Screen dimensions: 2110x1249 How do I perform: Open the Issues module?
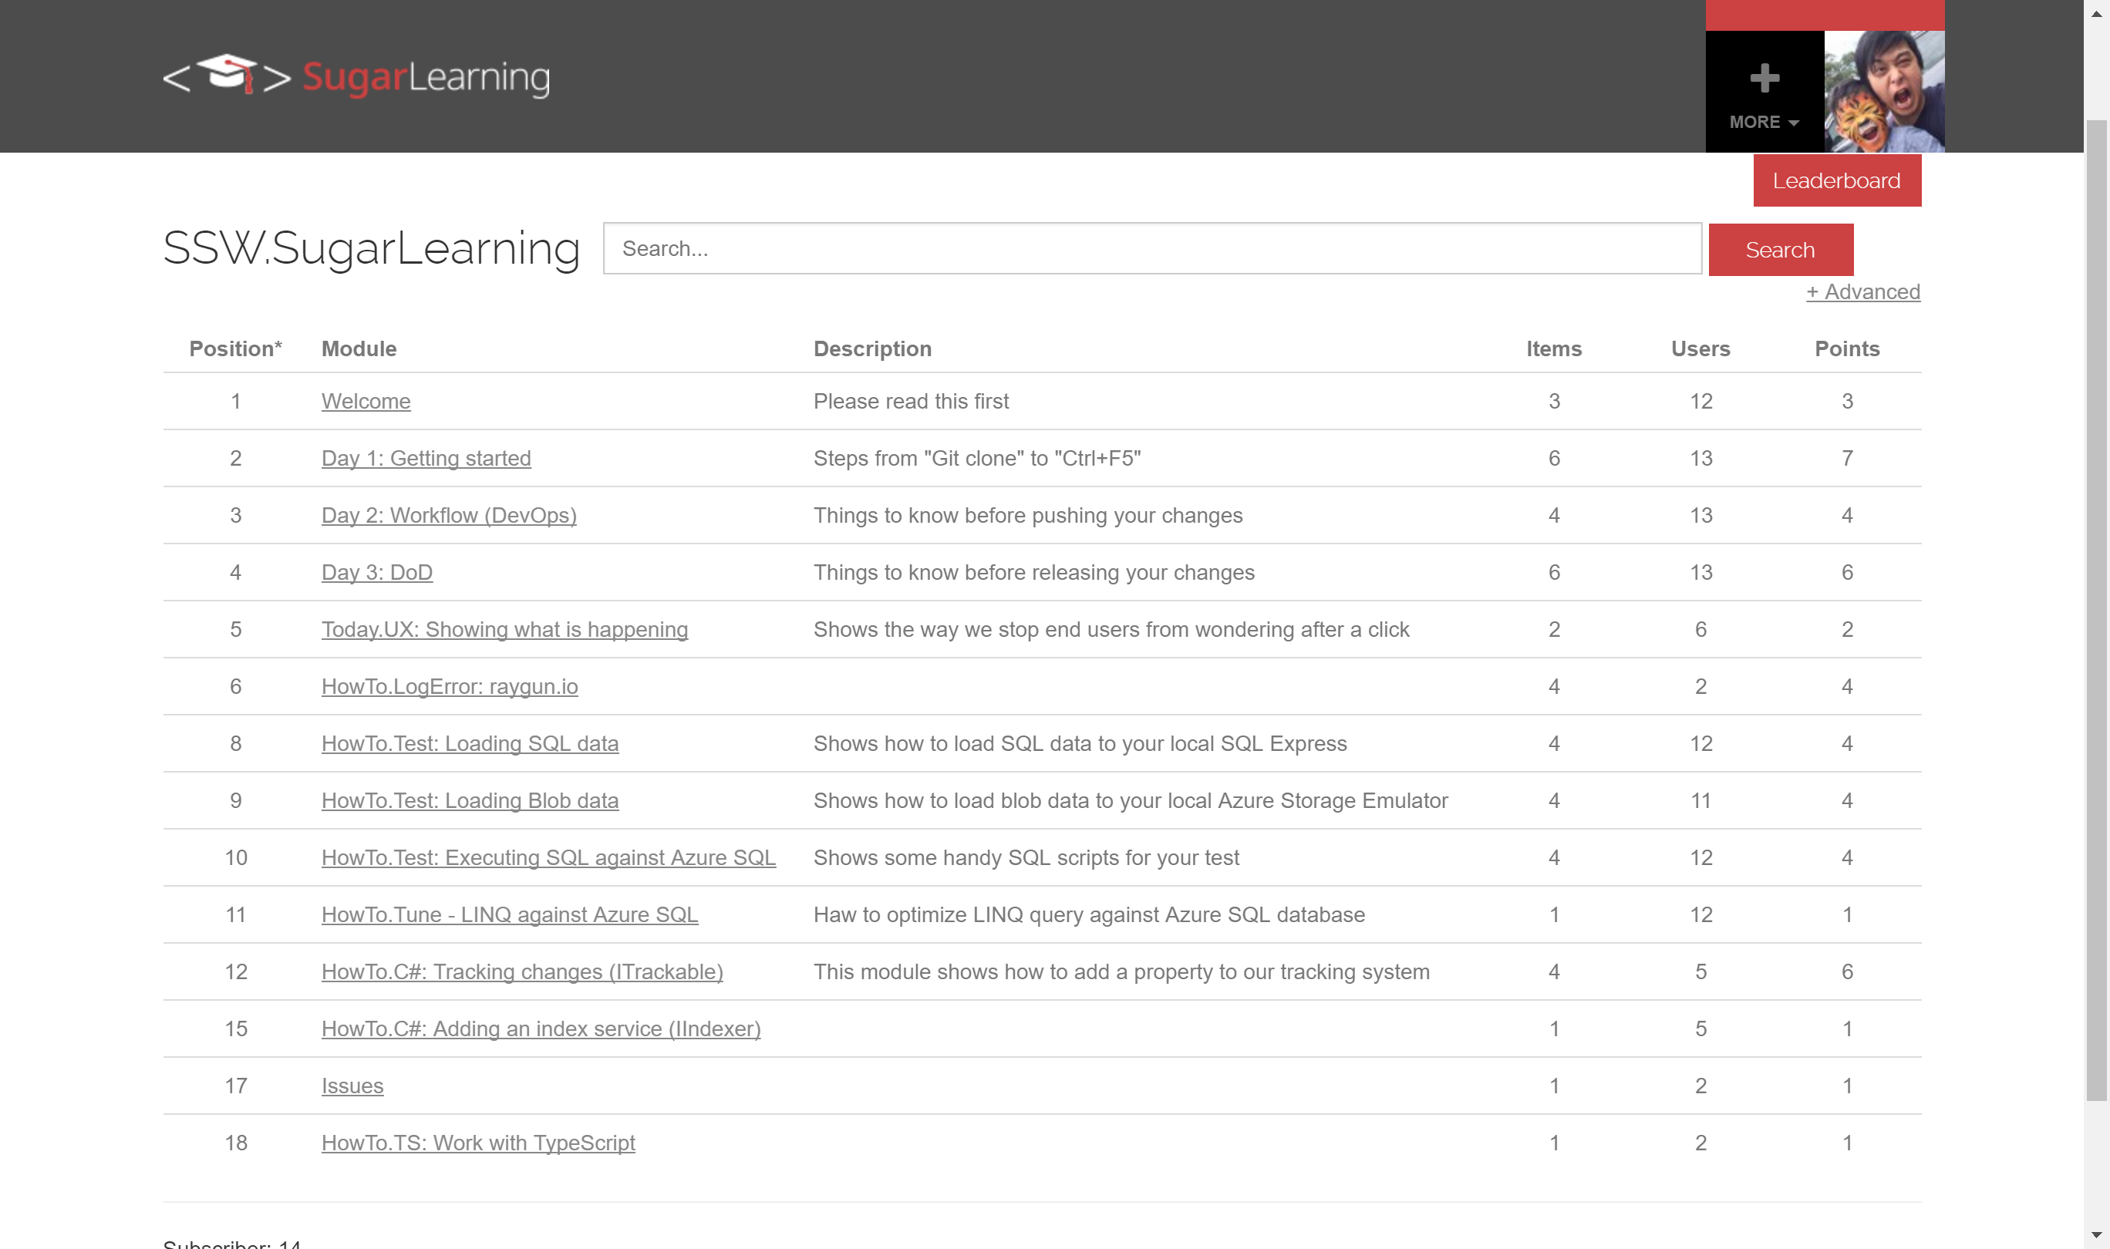tap(352, 1086)
